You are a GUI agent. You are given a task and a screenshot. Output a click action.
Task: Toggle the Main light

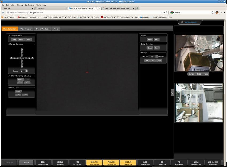(x=150, y=39)
